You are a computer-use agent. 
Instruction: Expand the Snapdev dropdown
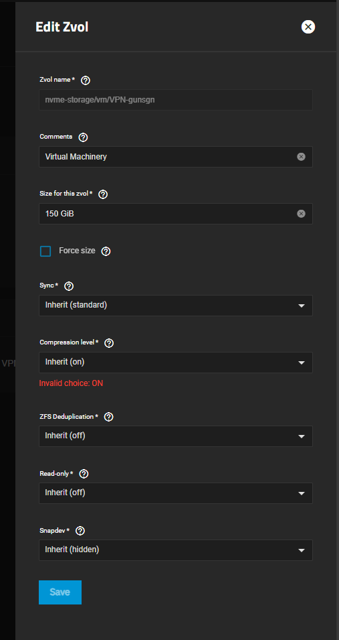176,550
